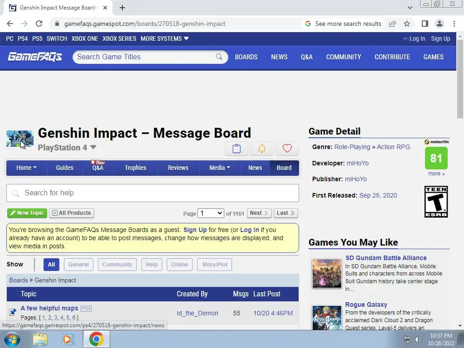
Task: Click the search magnifier in Search Game Titles
Action: pyautogui.click(x=219, y=57)
